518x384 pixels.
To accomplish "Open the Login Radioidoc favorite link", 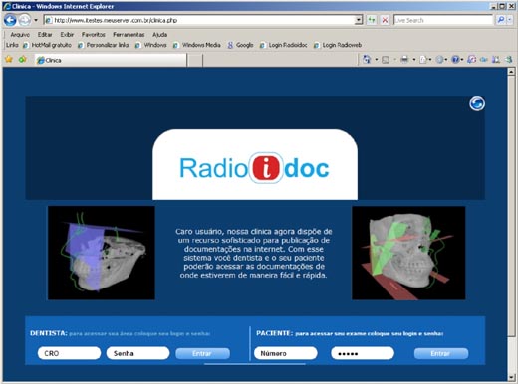I will pyautogui.click(x=284, y=45).
